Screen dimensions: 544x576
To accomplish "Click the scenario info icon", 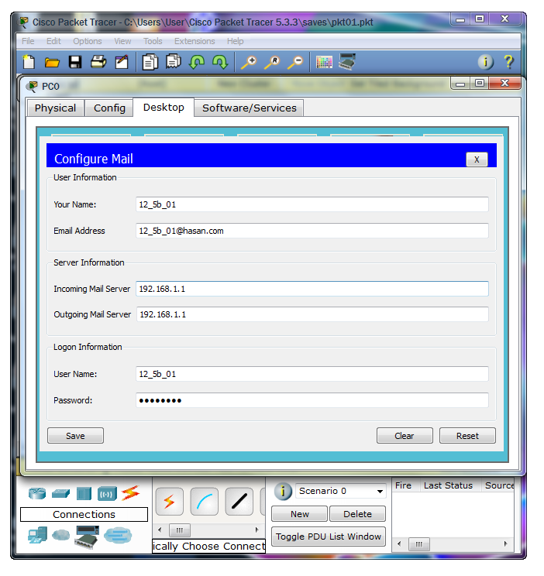I will (x=283, y=491).
